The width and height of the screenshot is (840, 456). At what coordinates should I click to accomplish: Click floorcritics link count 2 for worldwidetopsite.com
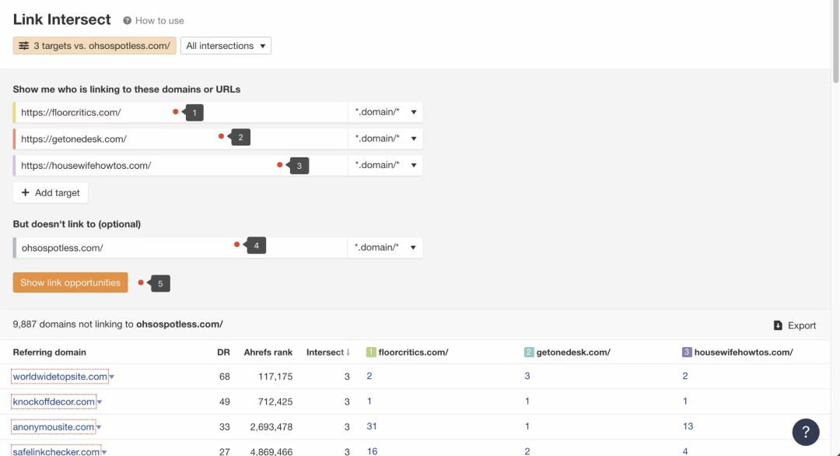(369, 376)
